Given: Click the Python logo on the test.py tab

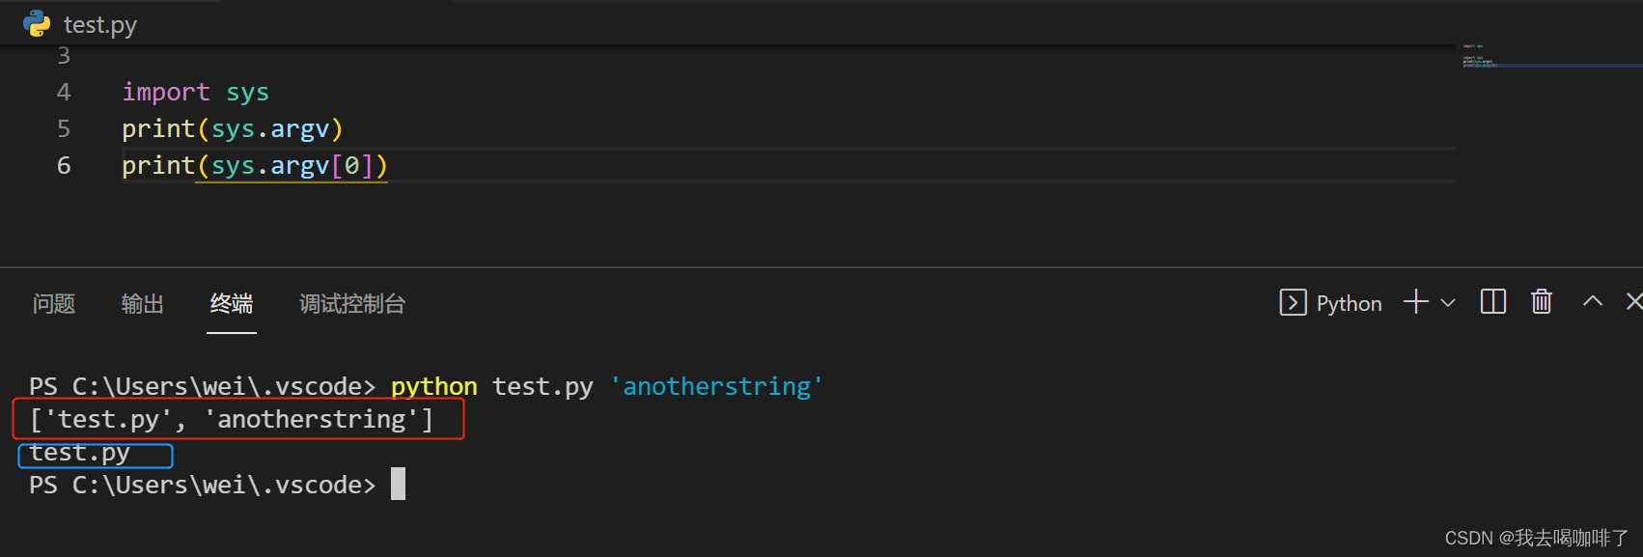Looking at the screenshot, I should pyautogui.click(x=36, y=22).
